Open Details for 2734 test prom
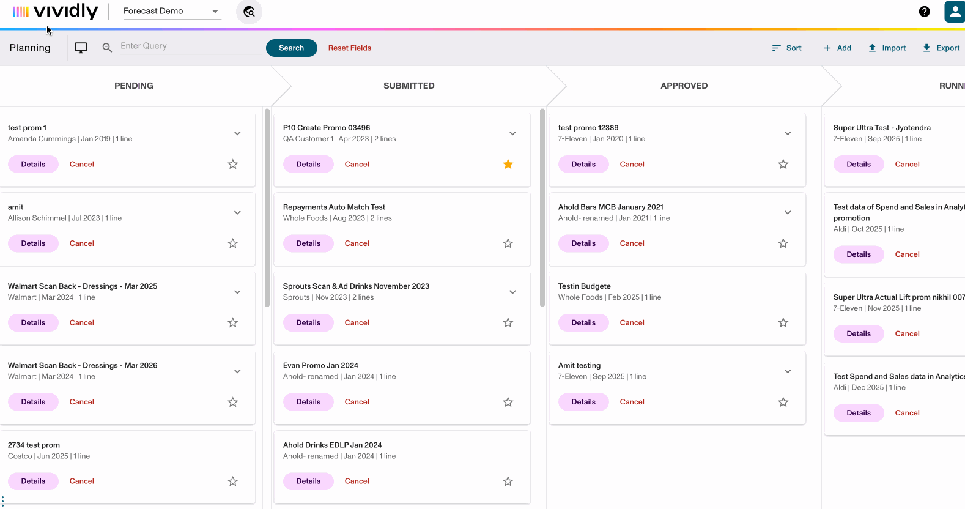Viewport: 965px width, 509px height. click(33, 481)
